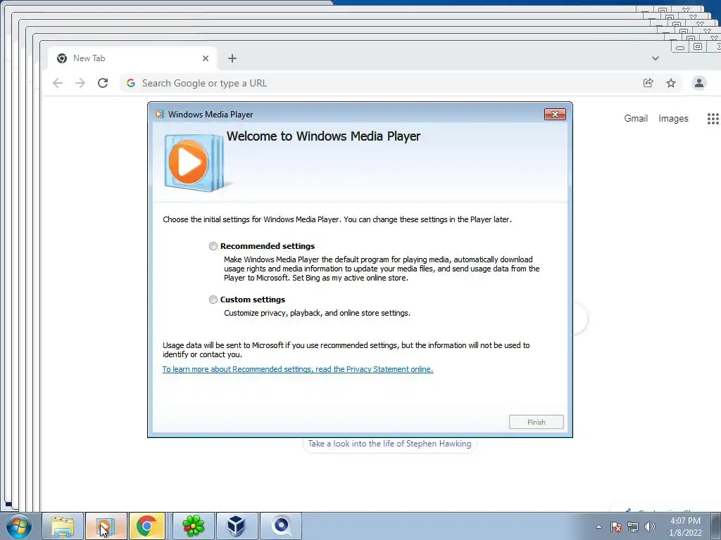Open VirtualBox cube icon in the taskbar
721x540 pixels.
coord(237,526)
